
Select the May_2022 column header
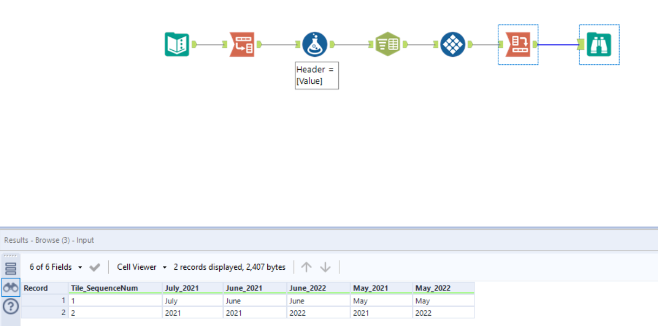(433, 288)
